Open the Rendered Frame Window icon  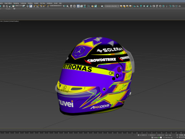coord(96,6)
